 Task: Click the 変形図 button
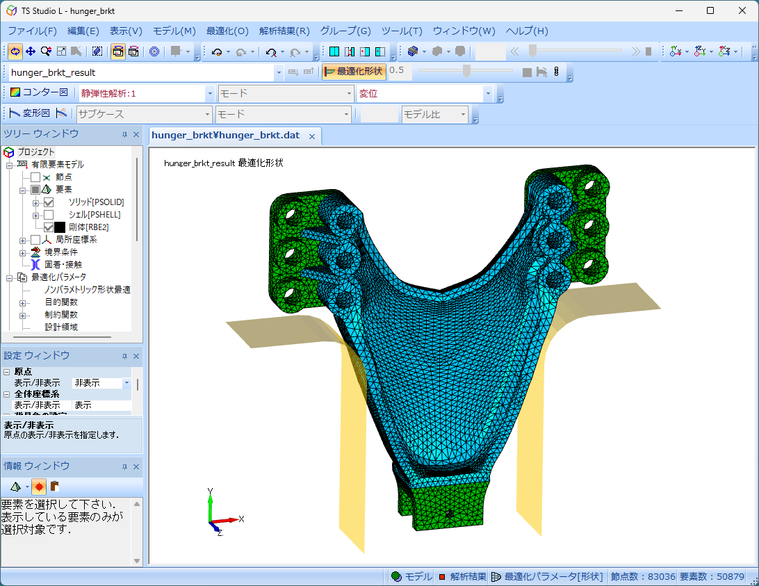coord(30,113)
